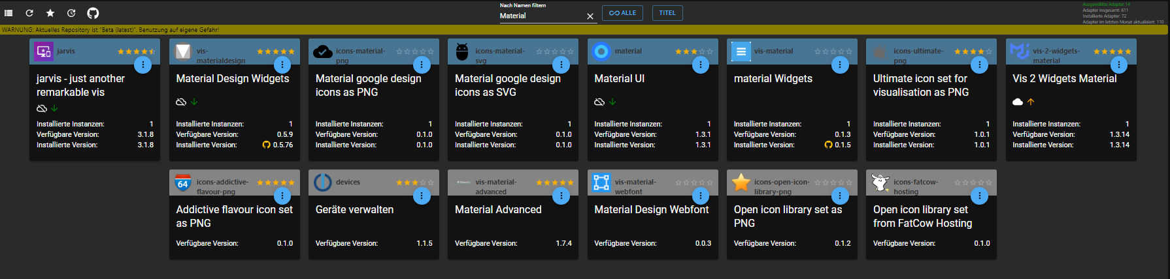1170x279 pixels.
Task: Open the three-dot menu on vis-materialdesign card
Action: [x=282, y=65]
